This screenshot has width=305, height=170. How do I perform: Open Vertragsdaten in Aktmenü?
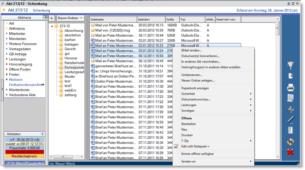[x=20, y=49]
